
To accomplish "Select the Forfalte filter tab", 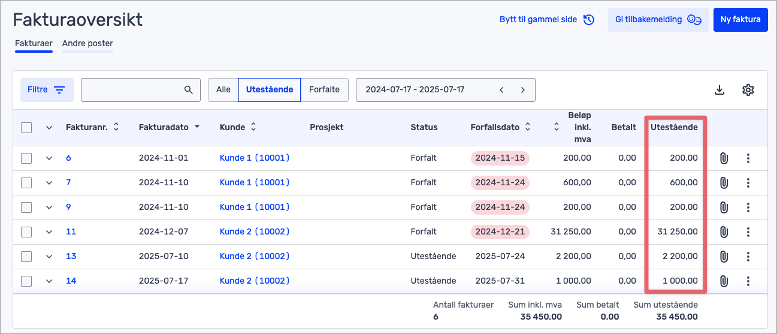I will click(324, 90).
